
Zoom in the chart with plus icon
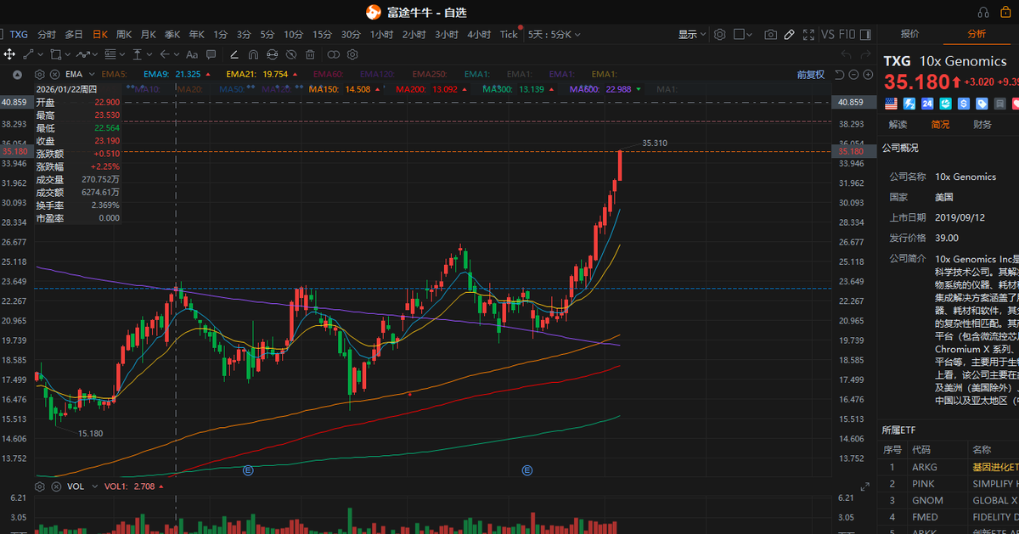868,74
